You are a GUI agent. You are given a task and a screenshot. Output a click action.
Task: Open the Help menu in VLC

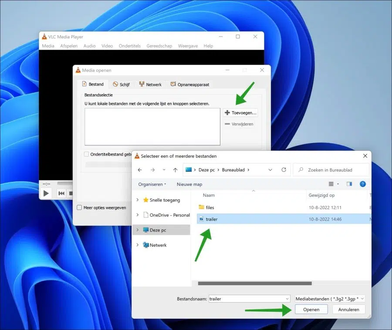[x=208, y=46]
